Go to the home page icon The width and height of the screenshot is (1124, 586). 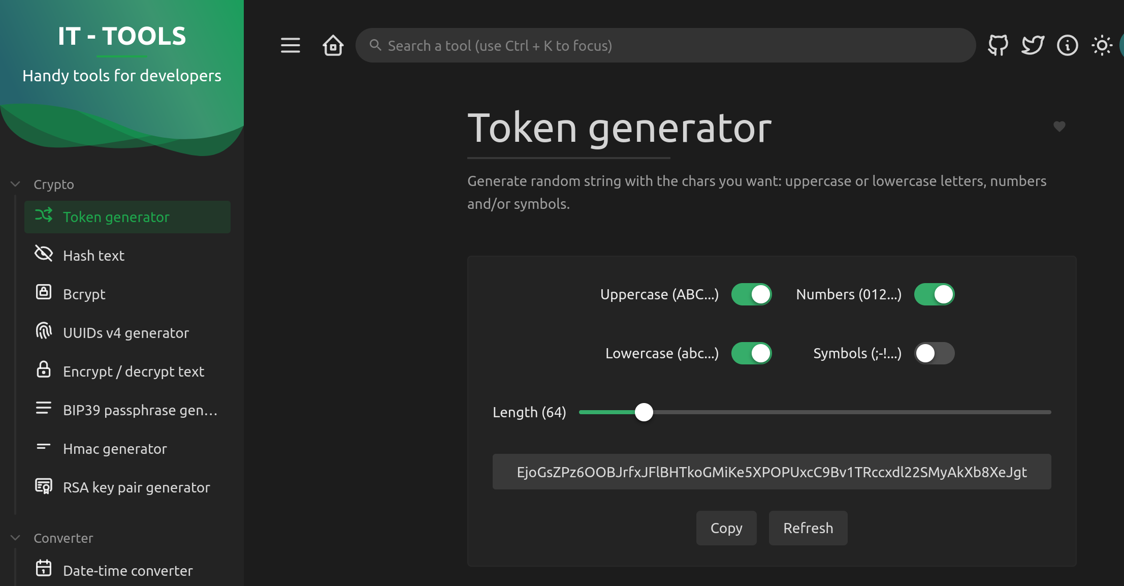click(333, 45)
